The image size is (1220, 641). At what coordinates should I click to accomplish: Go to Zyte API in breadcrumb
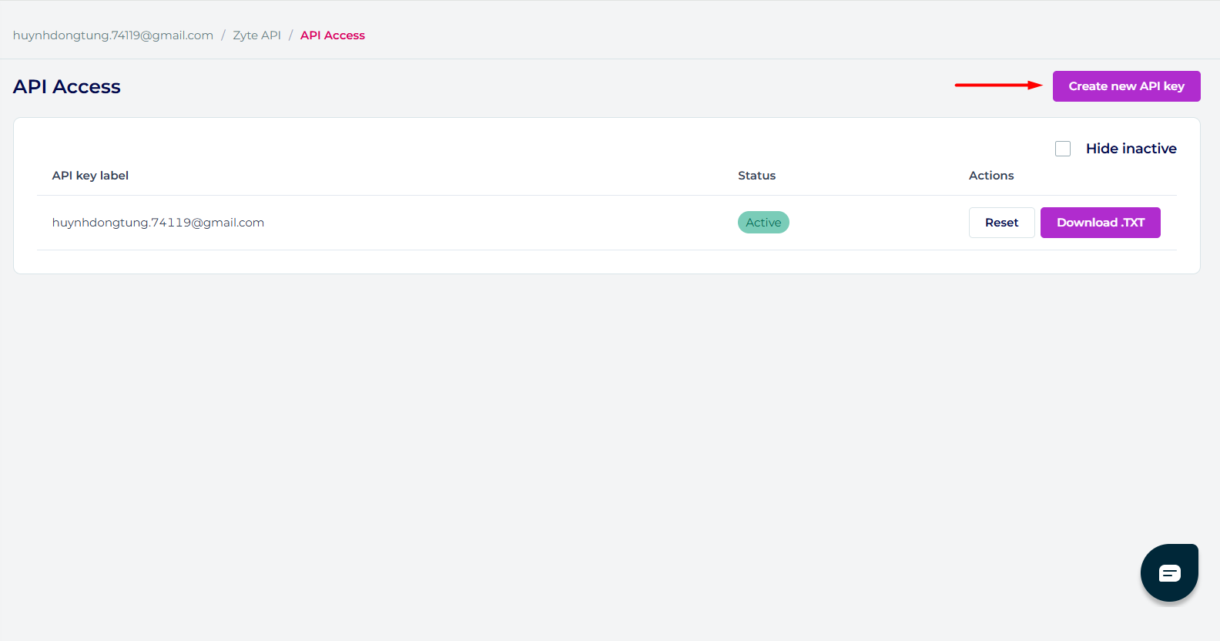[x=256, y=35]
